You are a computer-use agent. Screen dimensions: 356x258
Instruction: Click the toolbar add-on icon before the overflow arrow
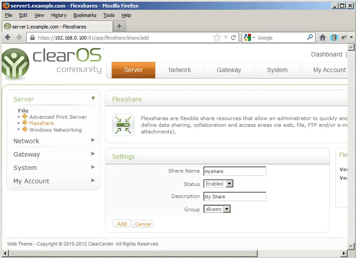coord(344,37)
